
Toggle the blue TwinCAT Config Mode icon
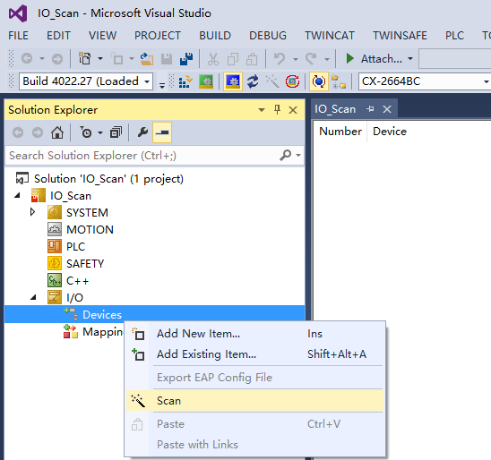pyautogui.click(x=233, y=81)
